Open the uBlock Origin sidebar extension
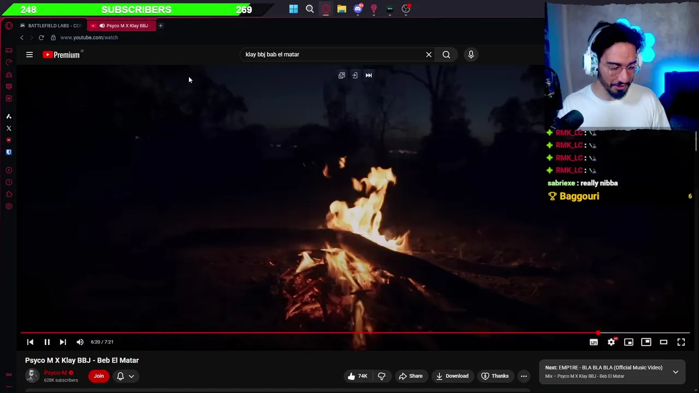The height and width of the screenshot is (393, 699). [9, 140]
